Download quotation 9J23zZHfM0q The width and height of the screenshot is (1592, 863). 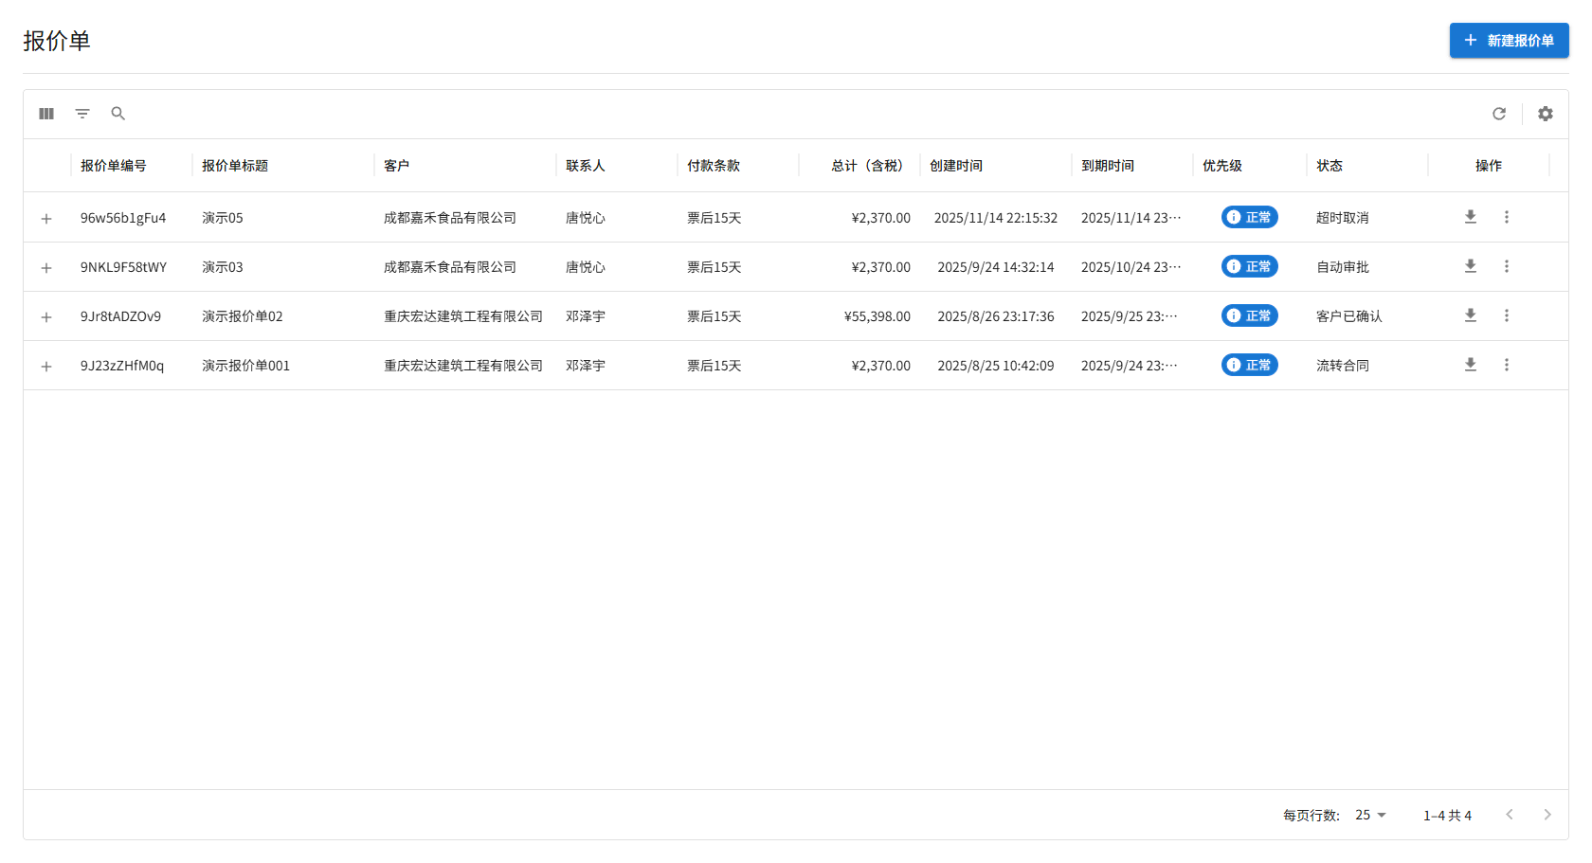click(1470, 365)
